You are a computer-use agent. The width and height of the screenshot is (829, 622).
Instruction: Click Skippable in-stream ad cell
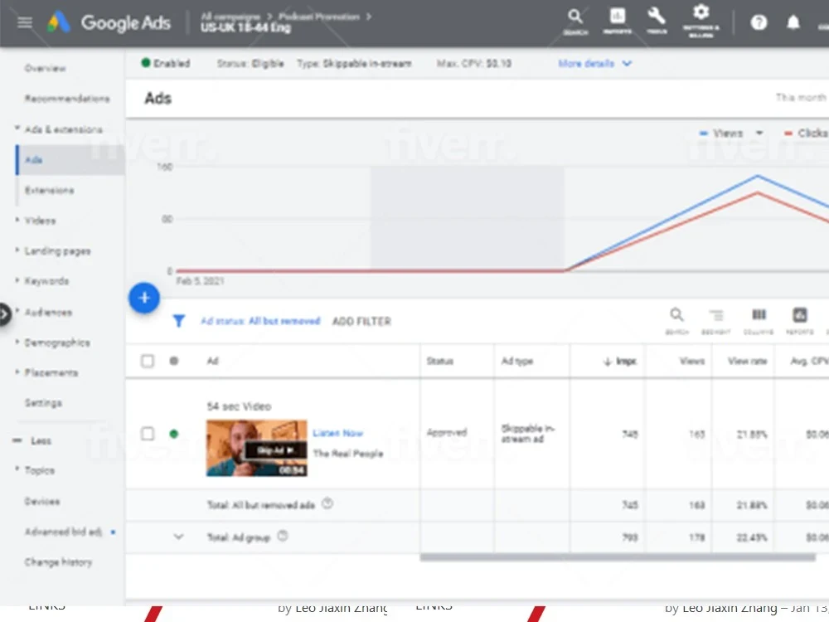tap(527, 434)
